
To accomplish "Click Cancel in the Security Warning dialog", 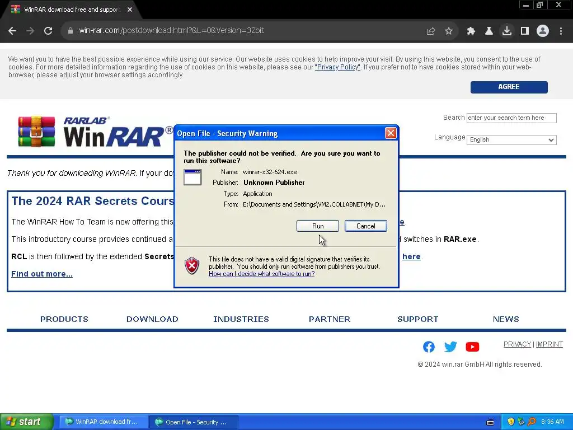I will point(366,226).
